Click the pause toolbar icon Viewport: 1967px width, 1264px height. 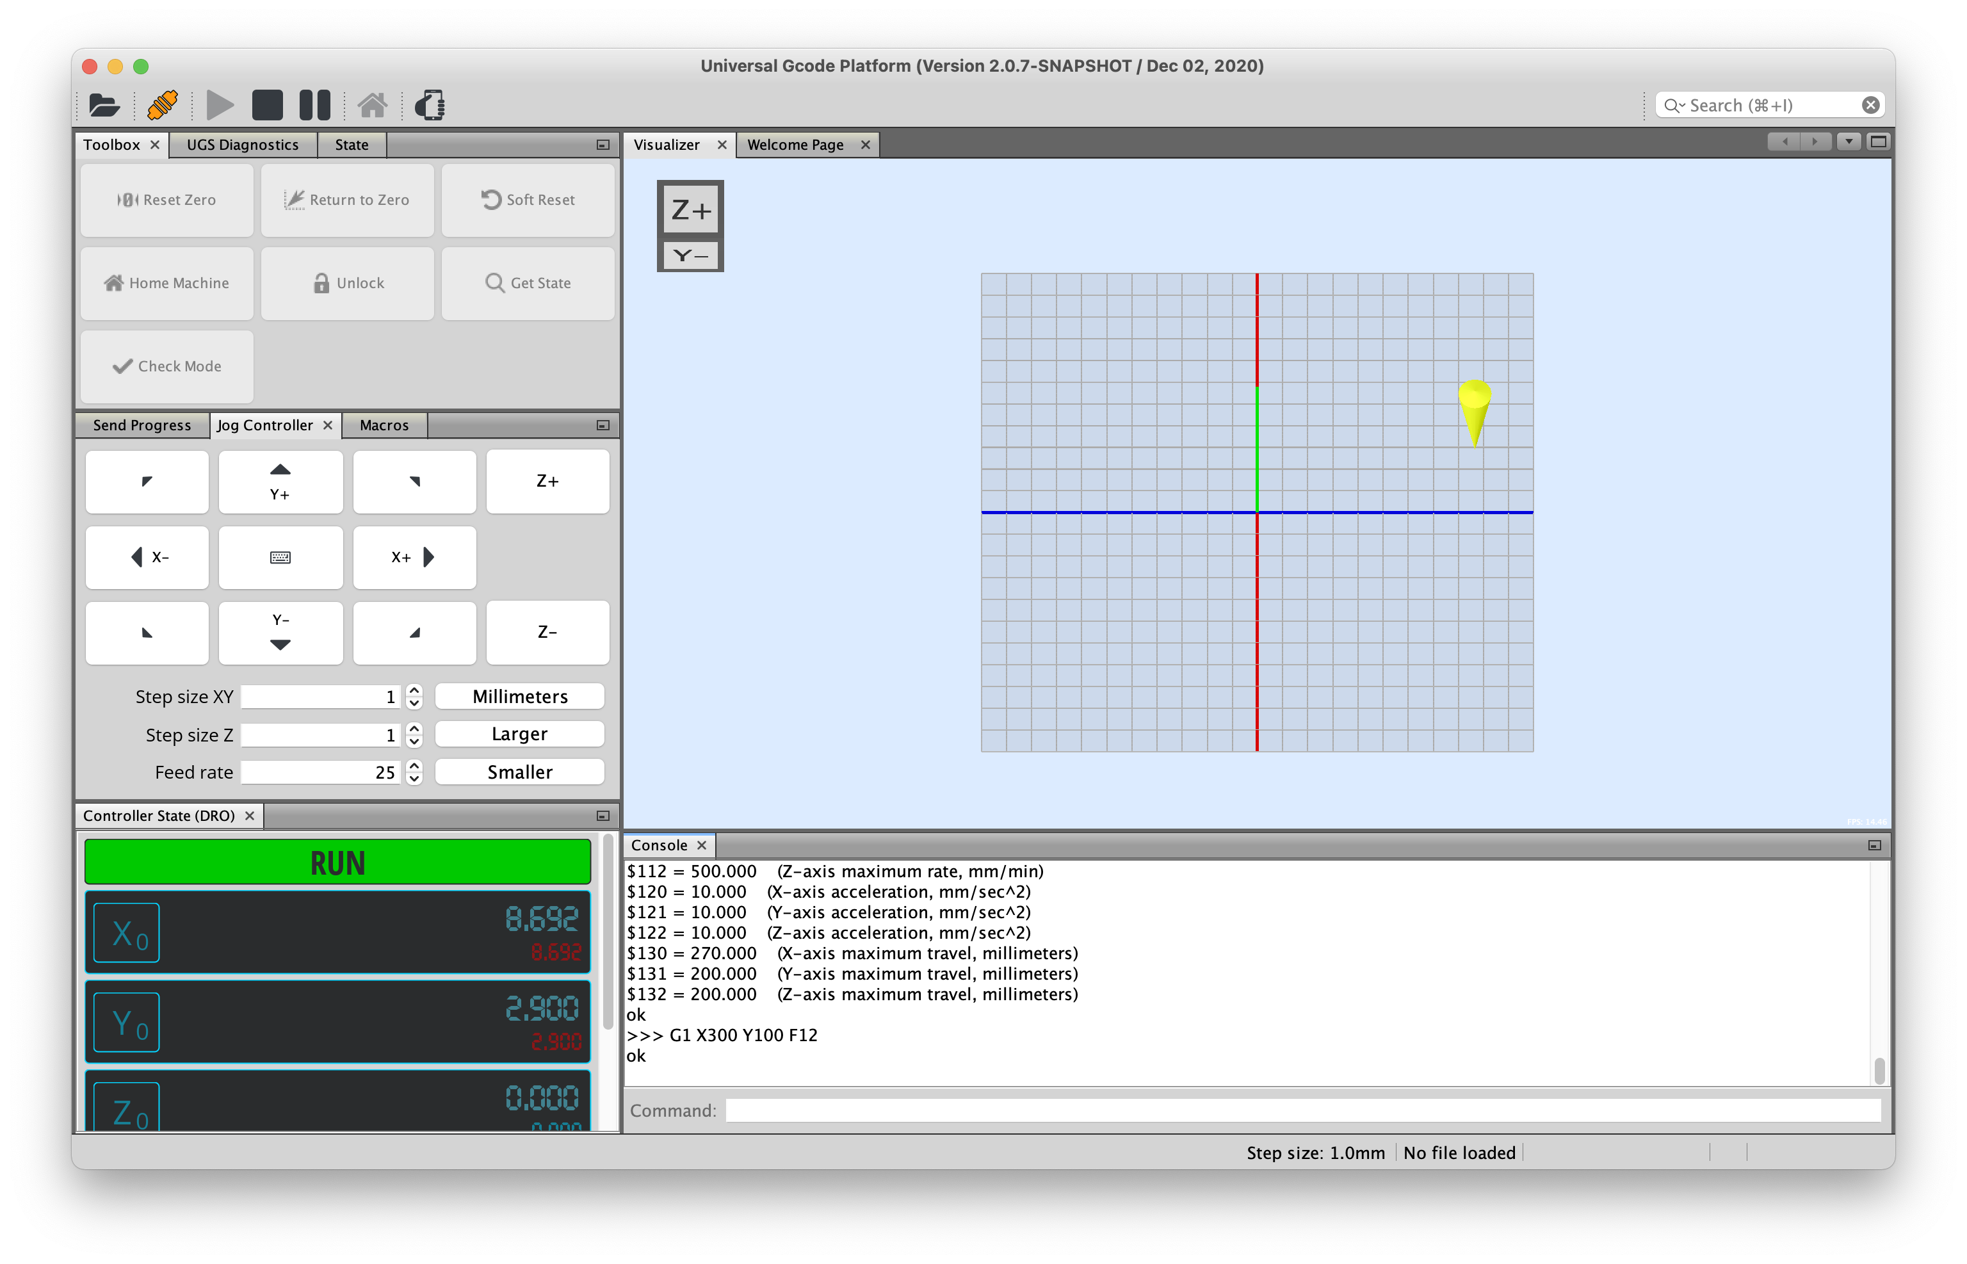pos(315,105)
